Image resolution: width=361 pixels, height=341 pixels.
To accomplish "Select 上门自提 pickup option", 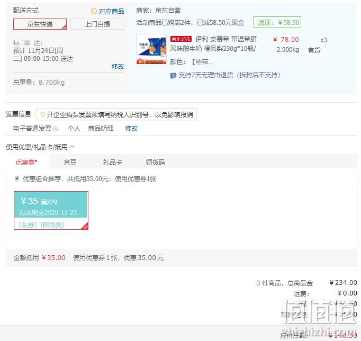I will click(97, 24).
